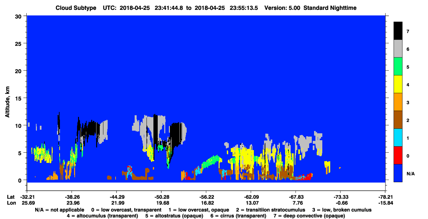
Task: Click the colorbar label 7
Action: (408, 32)
